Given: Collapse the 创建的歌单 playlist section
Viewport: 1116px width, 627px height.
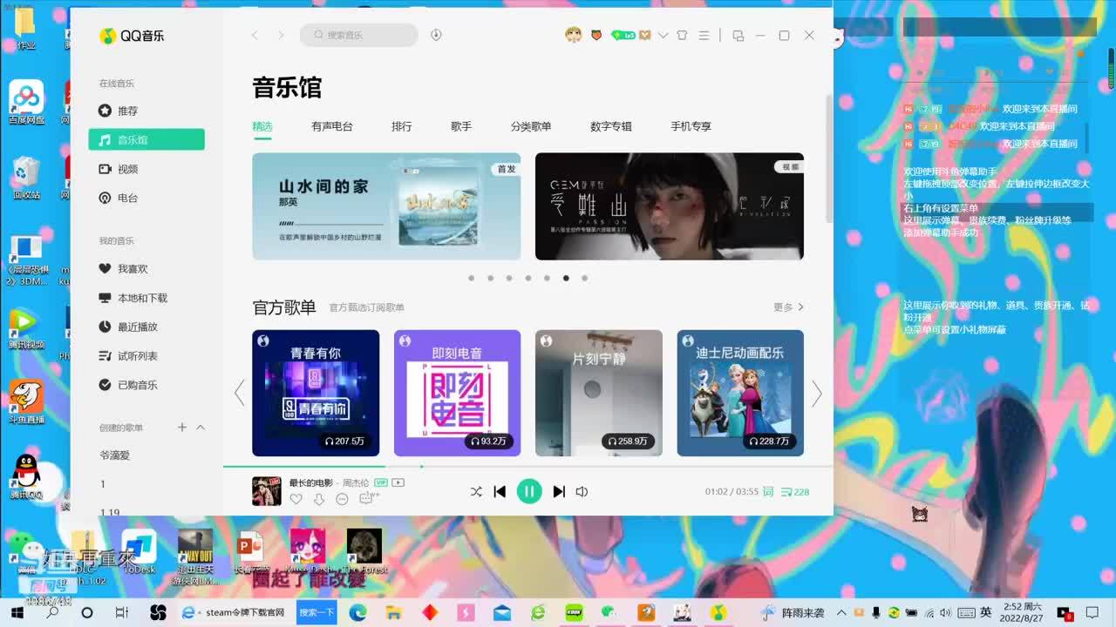Looking at the screenshot, I should pyautogui.click(x=201, y=428).
